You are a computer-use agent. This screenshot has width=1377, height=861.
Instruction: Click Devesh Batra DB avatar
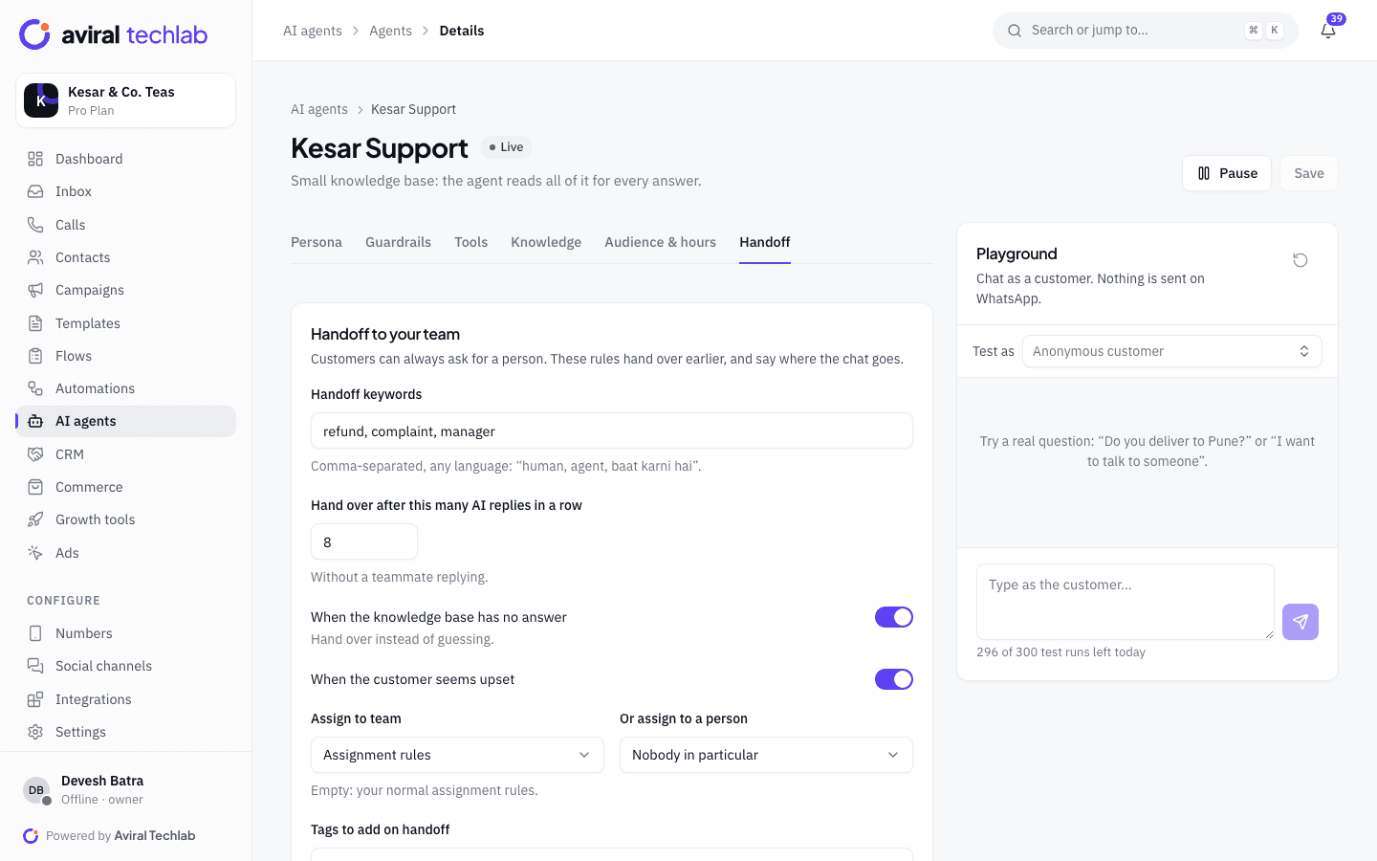point(36,790)
